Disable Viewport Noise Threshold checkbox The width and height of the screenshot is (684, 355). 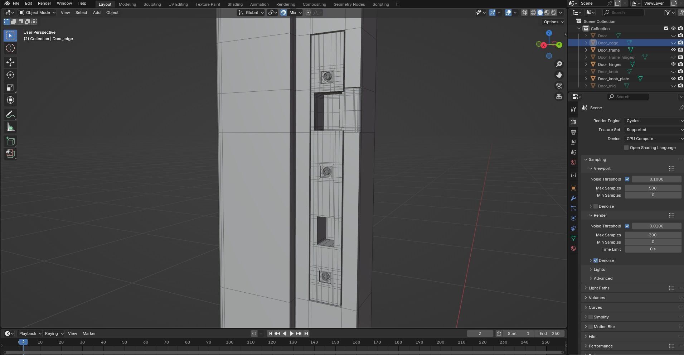point(627,179)
